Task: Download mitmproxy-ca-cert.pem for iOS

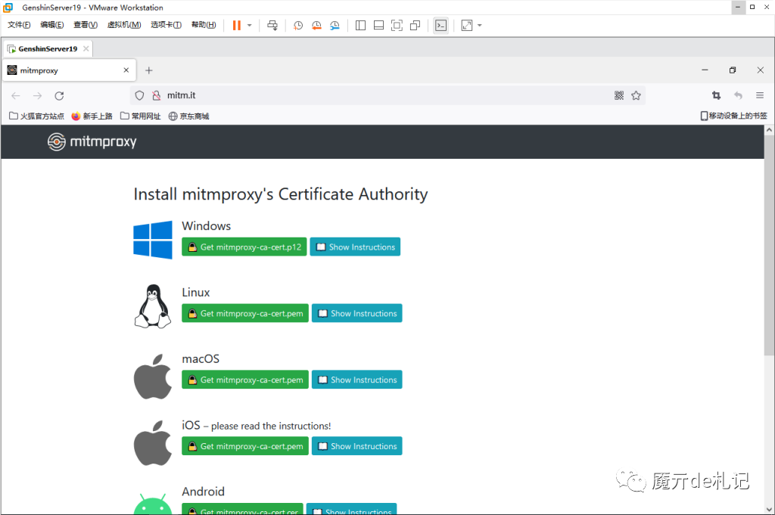Action: pos(245,446)
